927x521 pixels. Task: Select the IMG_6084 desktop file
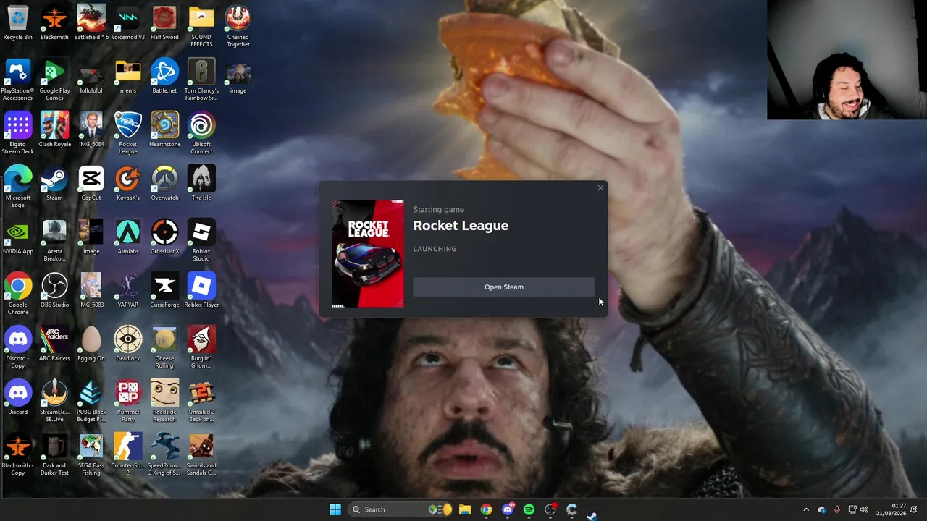[91, 130]
